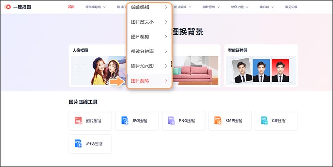Click the JPEG压缩 button label
The width and height of the screenshot is (333, 167).
94,144
